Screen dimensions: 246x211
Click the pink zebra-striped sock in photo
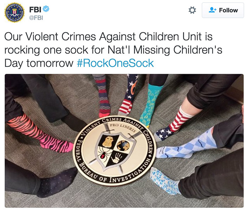pyautogui.click(x=40, y=134)
